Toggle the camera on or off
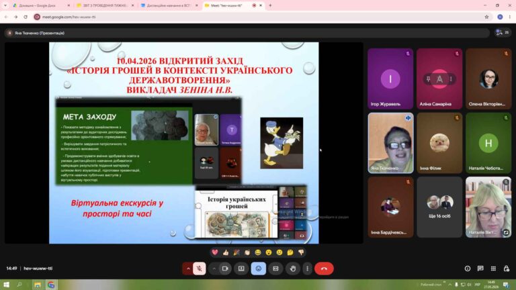This screenshot has width=516, height=290. 225,269
